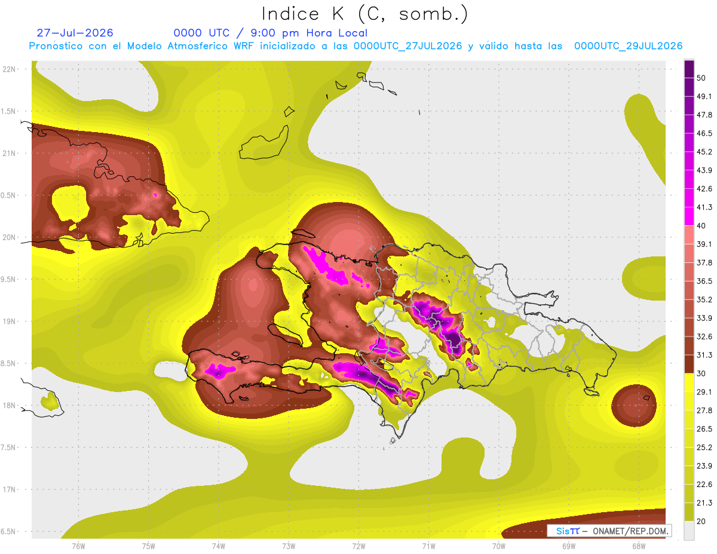Click the legend value "29.1"

pos(704,392)
